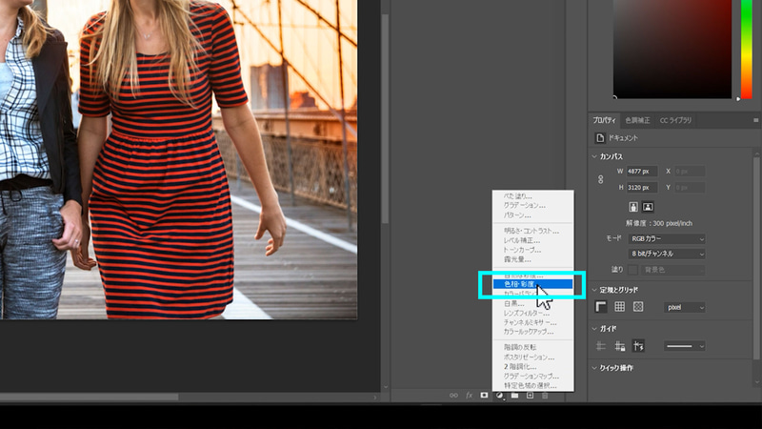Open the 背景色 fill dropdown
The height and width of the screenshot is (429, 762).
(672, 270)
